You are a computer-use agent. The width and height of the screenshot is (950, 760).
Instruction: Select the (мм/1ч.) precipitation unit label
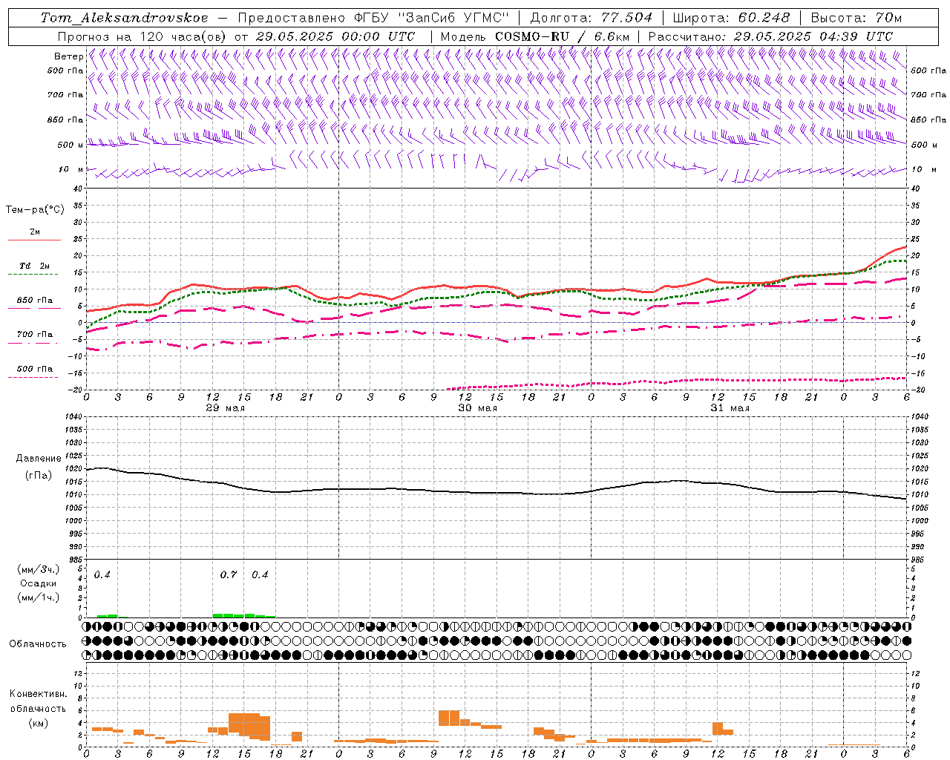38,597
